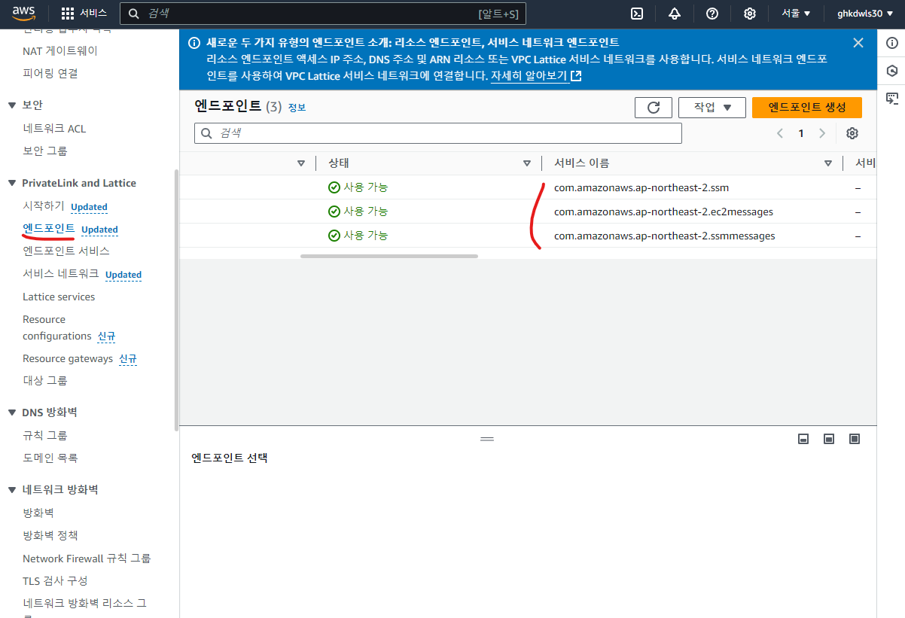The image size is (905, 618).
Task: Open the help question mark menu
Action: tap(712, 14)
